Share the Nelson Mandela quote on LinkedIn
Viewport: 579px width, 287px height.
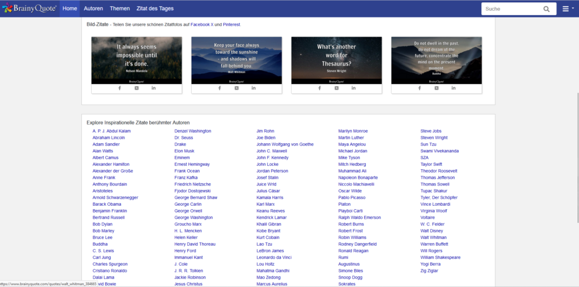click(153, 88)
